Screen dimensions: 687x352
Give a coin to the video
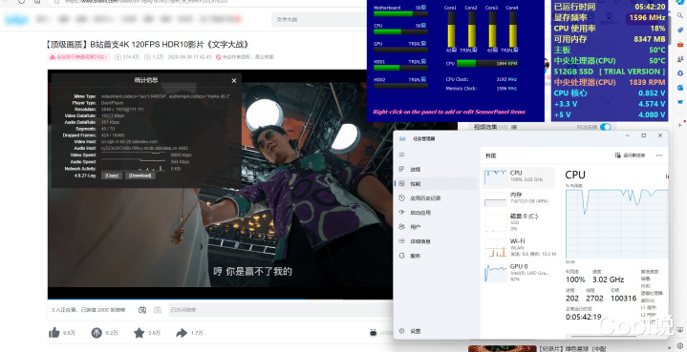[x=97, y=333]
